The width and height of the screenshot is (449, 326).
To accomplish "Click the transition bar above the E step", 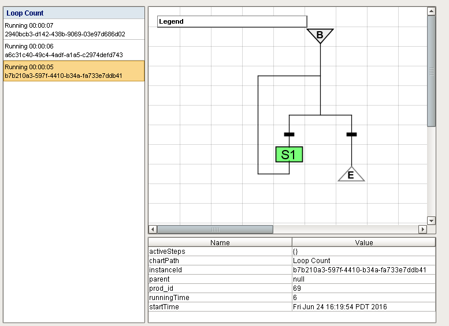I will (351, 134).
